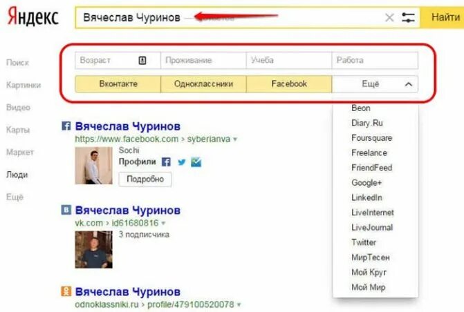Click the Возраст input field
Screen dimensions: 464x312
118,61
